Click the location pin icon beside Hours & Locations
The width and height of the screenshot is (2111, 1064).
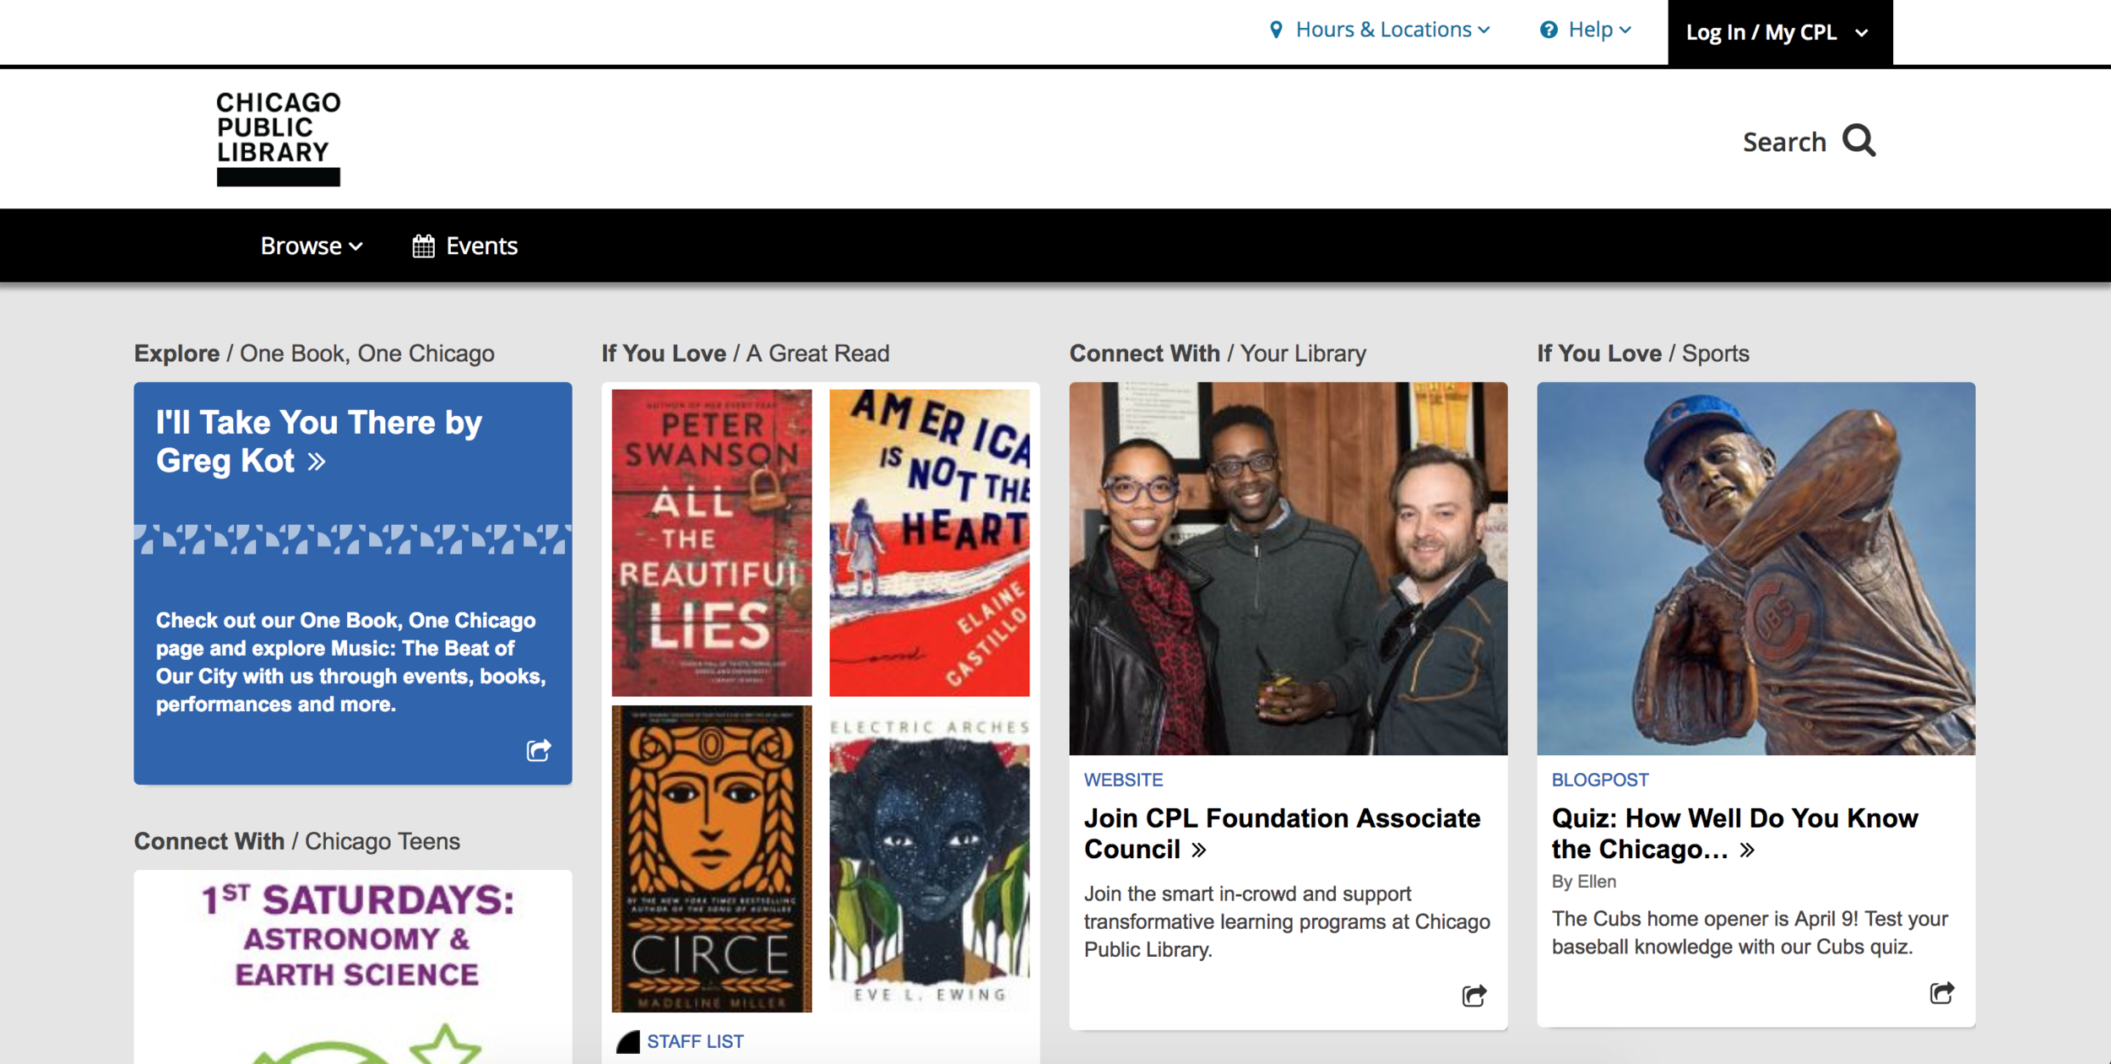point(1276,30)
